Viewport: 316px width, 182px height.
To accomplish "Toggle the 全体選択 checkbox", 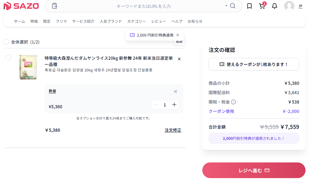I will (x=6, y=42).
